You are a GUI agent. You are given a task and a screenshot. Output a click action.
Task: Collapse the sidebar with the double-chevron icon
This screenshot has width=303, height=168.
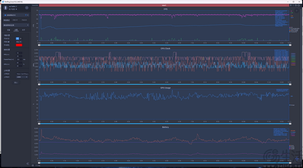28,164
